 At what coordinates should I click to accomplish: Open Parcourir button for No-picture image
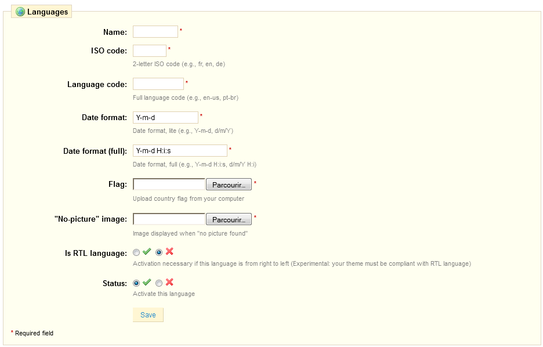coord(229,219)
